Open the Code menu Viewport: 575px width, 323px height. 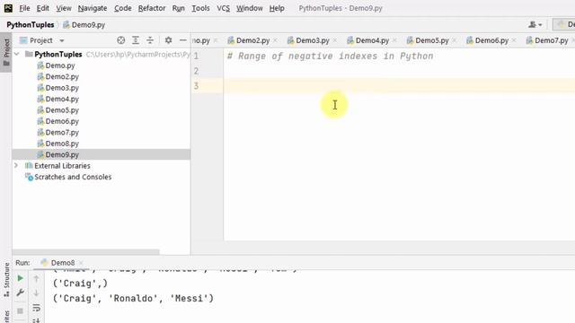(123, 8)
